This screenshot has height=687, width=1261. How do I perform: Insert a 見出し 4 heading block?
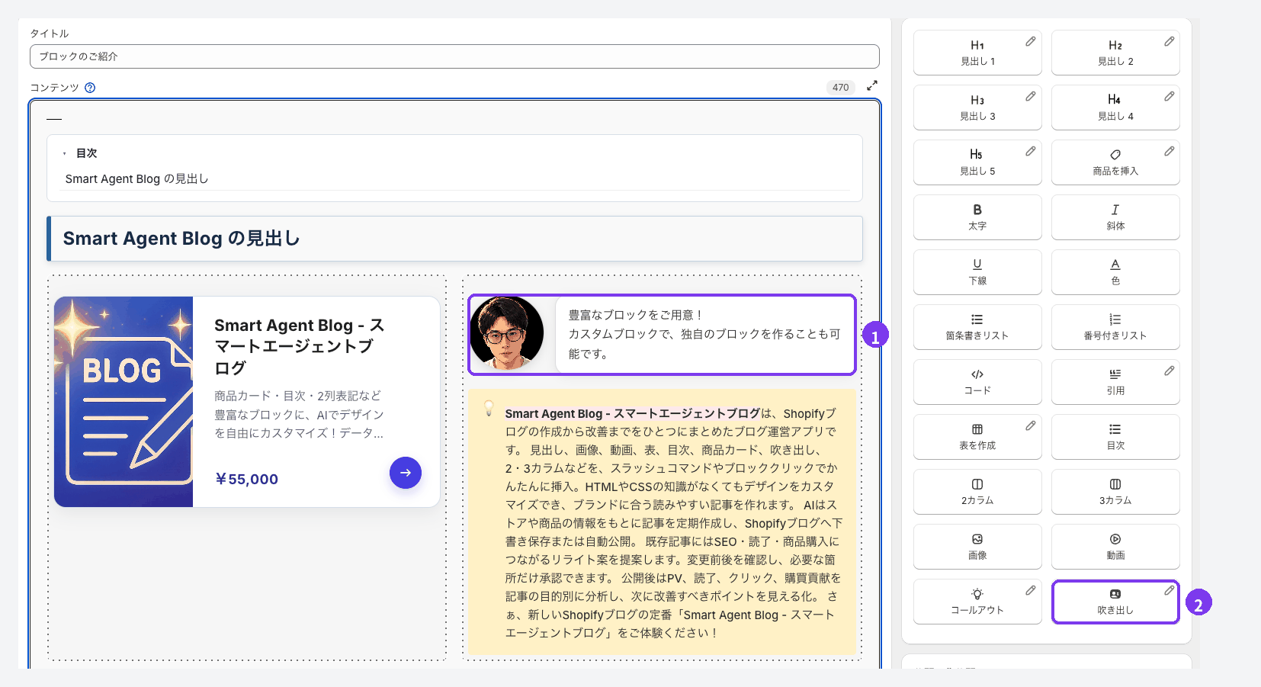[1115, 108]
